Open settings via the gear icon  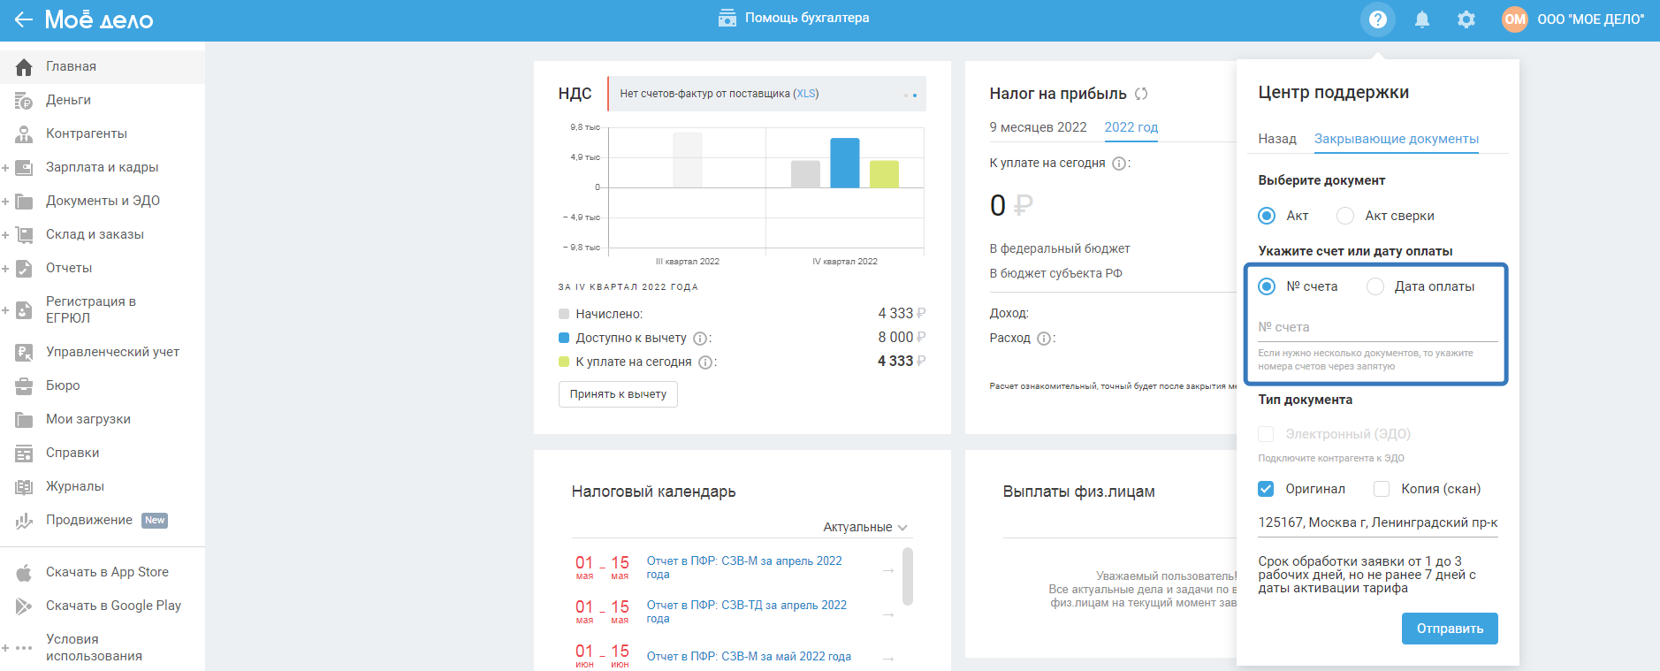click(1466, 19)
